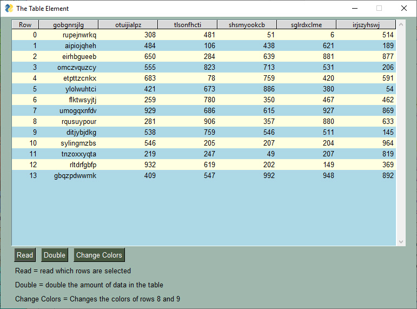Sort by the gobgnrsjlg column header

[69, 24]
